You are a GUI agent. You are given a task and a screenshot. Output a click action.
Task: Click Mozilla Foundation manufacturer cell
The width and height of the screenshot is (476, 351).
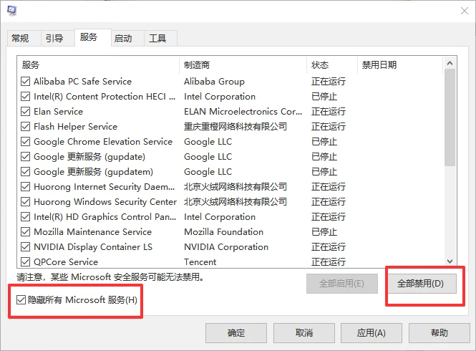pos(223,232)
